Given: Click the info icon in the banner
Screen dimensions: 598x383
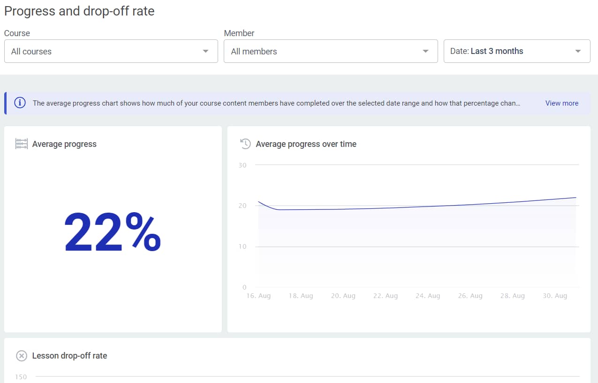Looking at the screenshot, I should pyautogui.click(x=20, y=103).
